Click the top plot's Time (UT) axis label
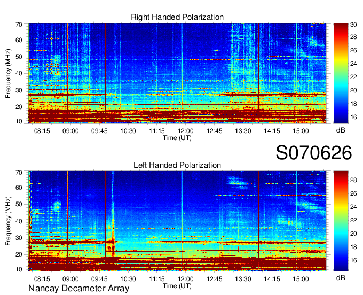Image resolution: width=363 pixels, height=295 pixels. (177, 138)
